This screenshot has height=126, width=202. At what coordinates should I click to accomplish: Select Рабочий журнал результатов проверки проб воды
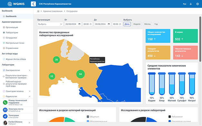4,84
